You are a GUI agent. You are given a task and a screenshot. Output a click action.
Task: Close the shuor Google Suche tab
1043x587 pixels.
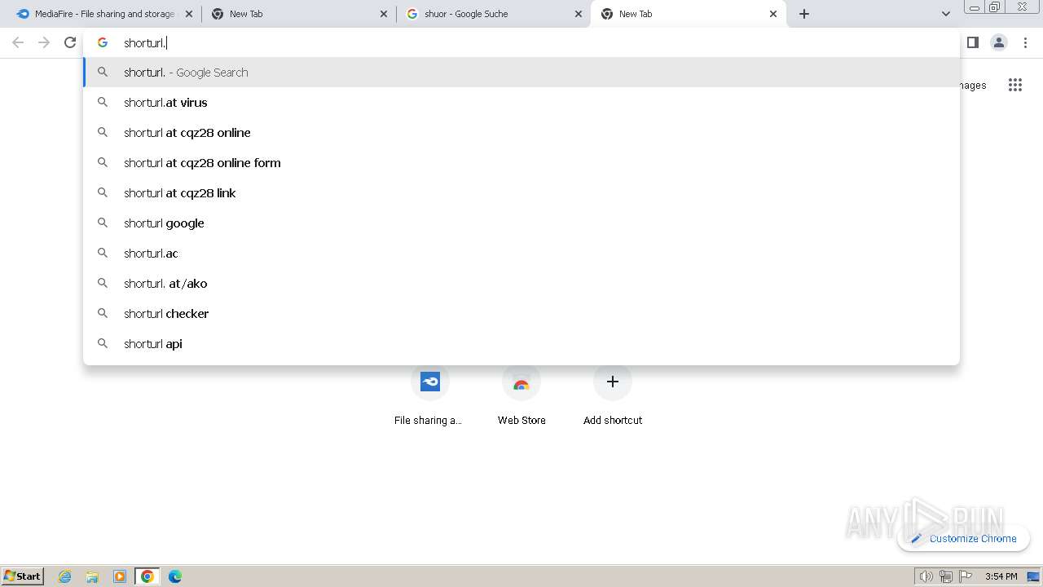(x=579, y=14)
